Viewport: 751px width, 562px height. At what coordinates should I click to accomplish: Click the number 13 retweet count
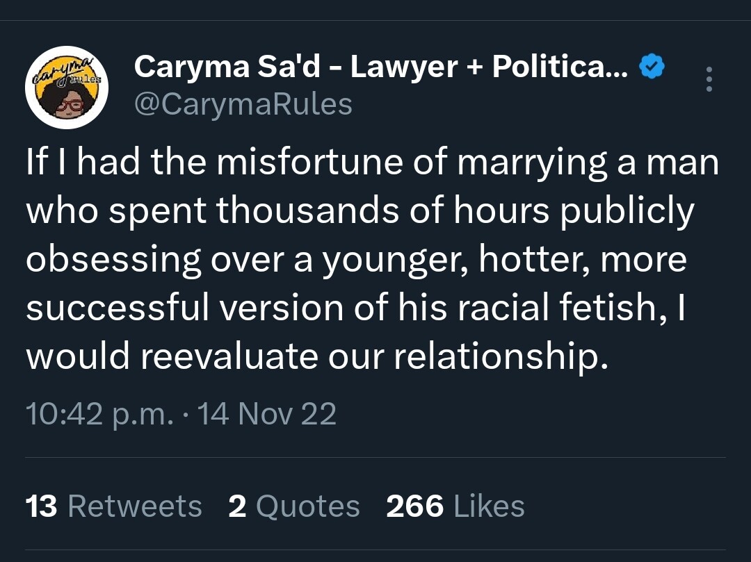[x=41, y=506]
